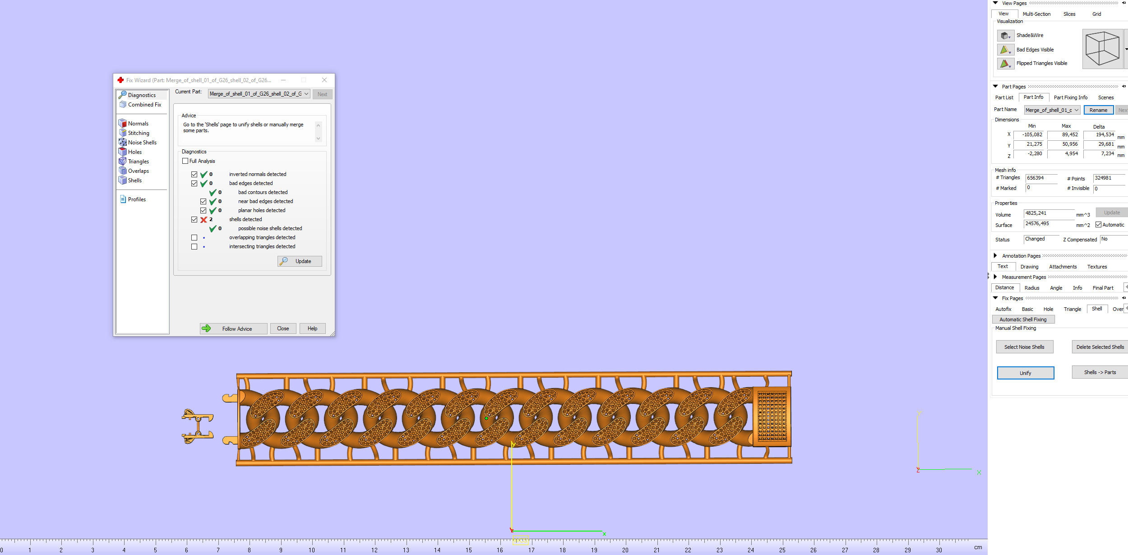
Task: Click the Unify shells button
Action: 1025,373
